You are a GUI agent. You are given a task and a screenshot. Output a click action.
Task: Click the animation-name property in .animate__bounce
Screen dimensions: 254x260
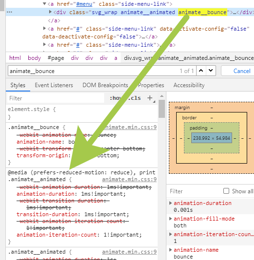pos(39,142)
